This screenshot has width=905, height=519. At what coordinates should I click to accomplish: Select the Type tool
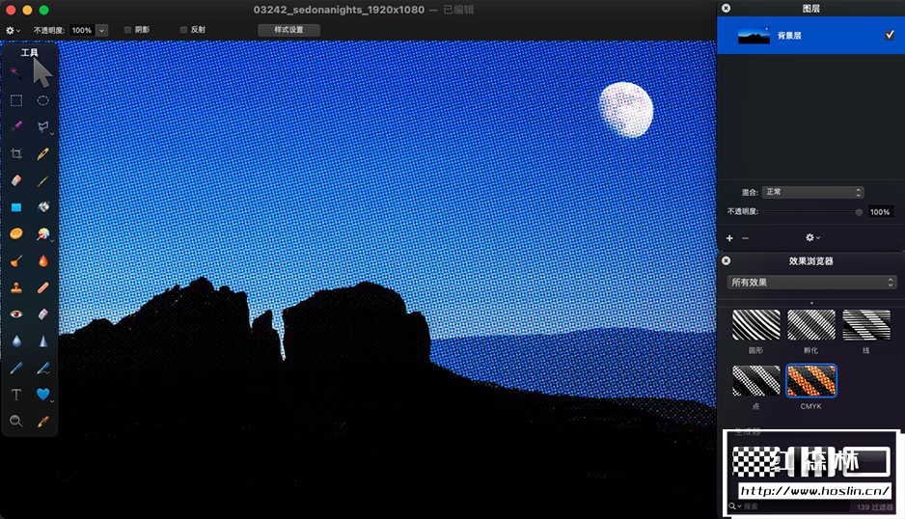16,395
